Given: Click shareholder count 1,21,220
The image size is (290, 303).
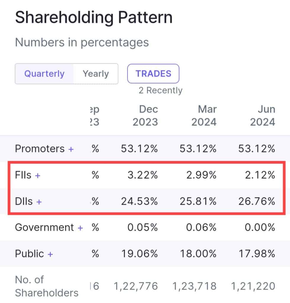Looking at the screenshot, I should pyautogui.click(x=253, y=286).
